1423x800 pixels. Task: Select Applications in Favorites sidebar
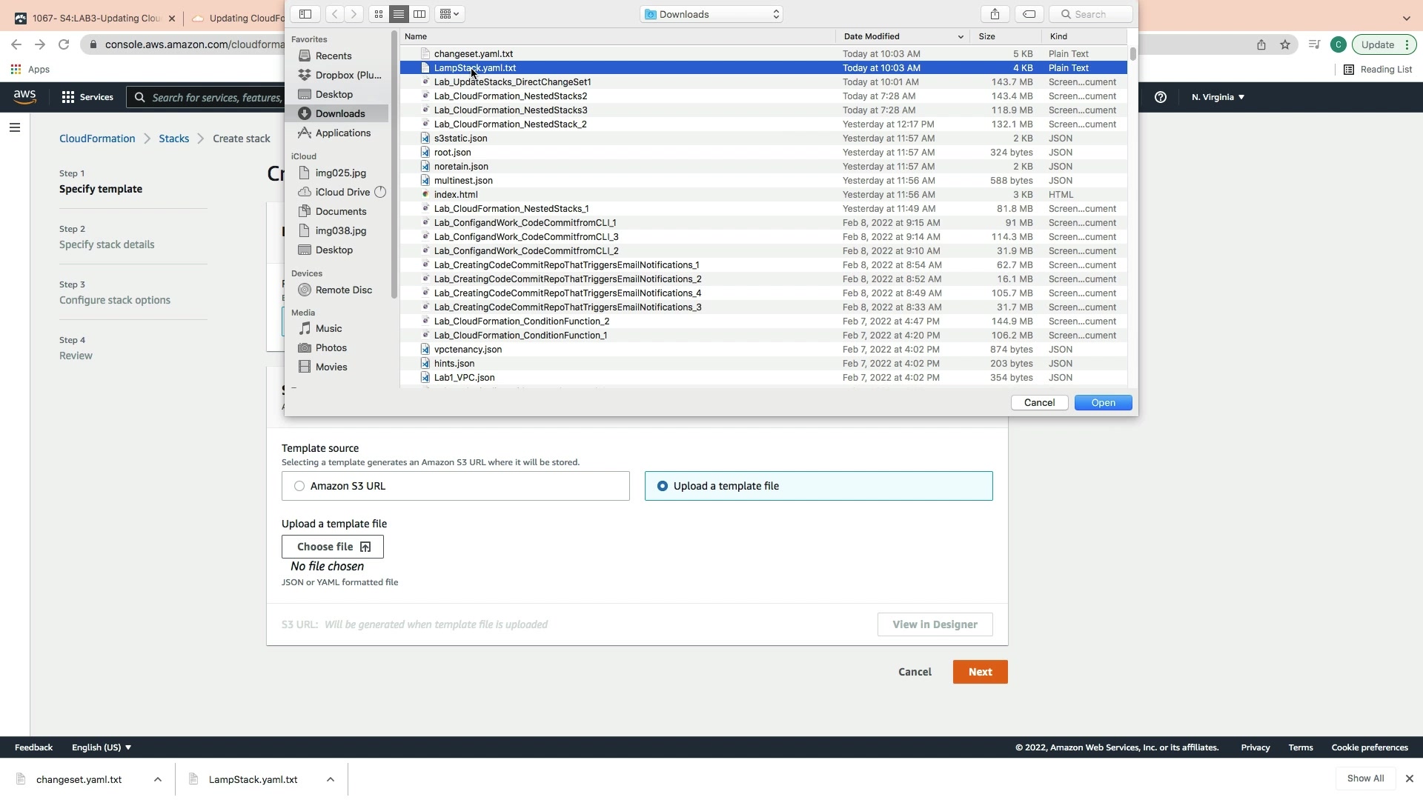(x=342, y=133)
